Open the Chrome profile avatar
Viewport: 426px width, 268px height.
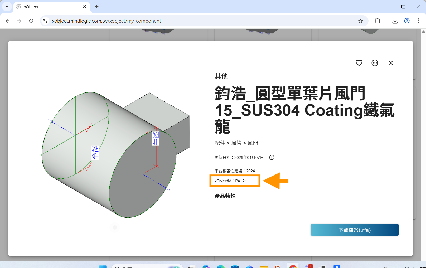pyautogui.click(x=407, y=21)
